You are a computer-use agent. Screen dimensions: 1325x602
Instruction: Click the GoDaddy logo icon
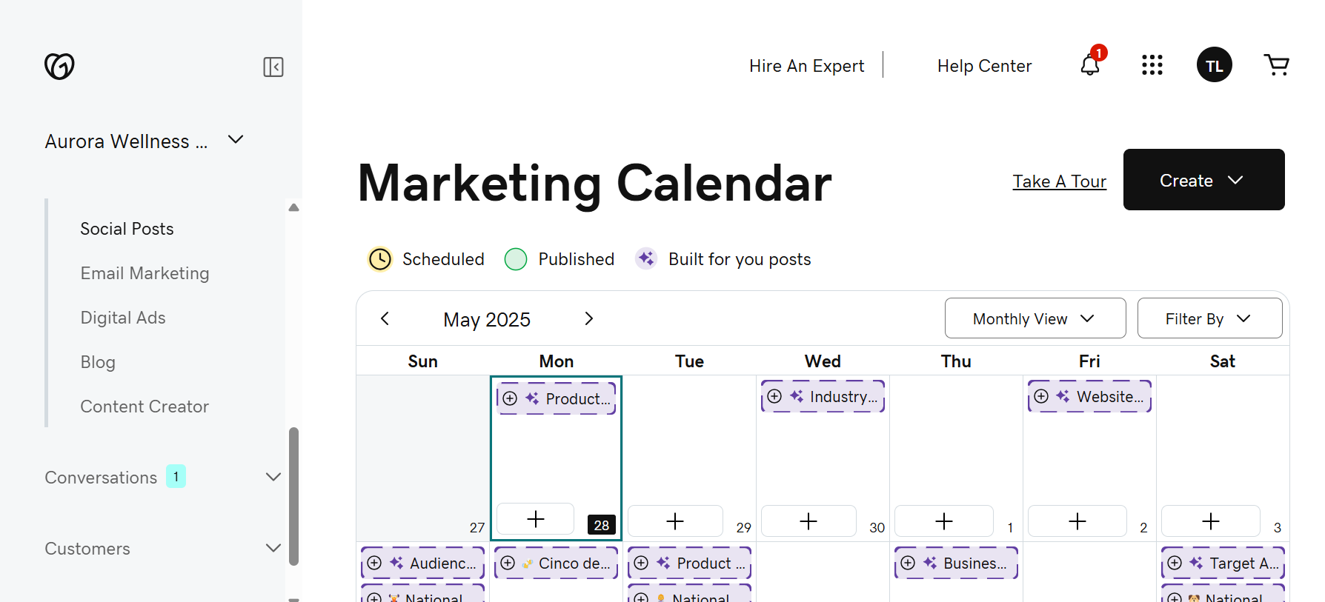tap(59, 66)
